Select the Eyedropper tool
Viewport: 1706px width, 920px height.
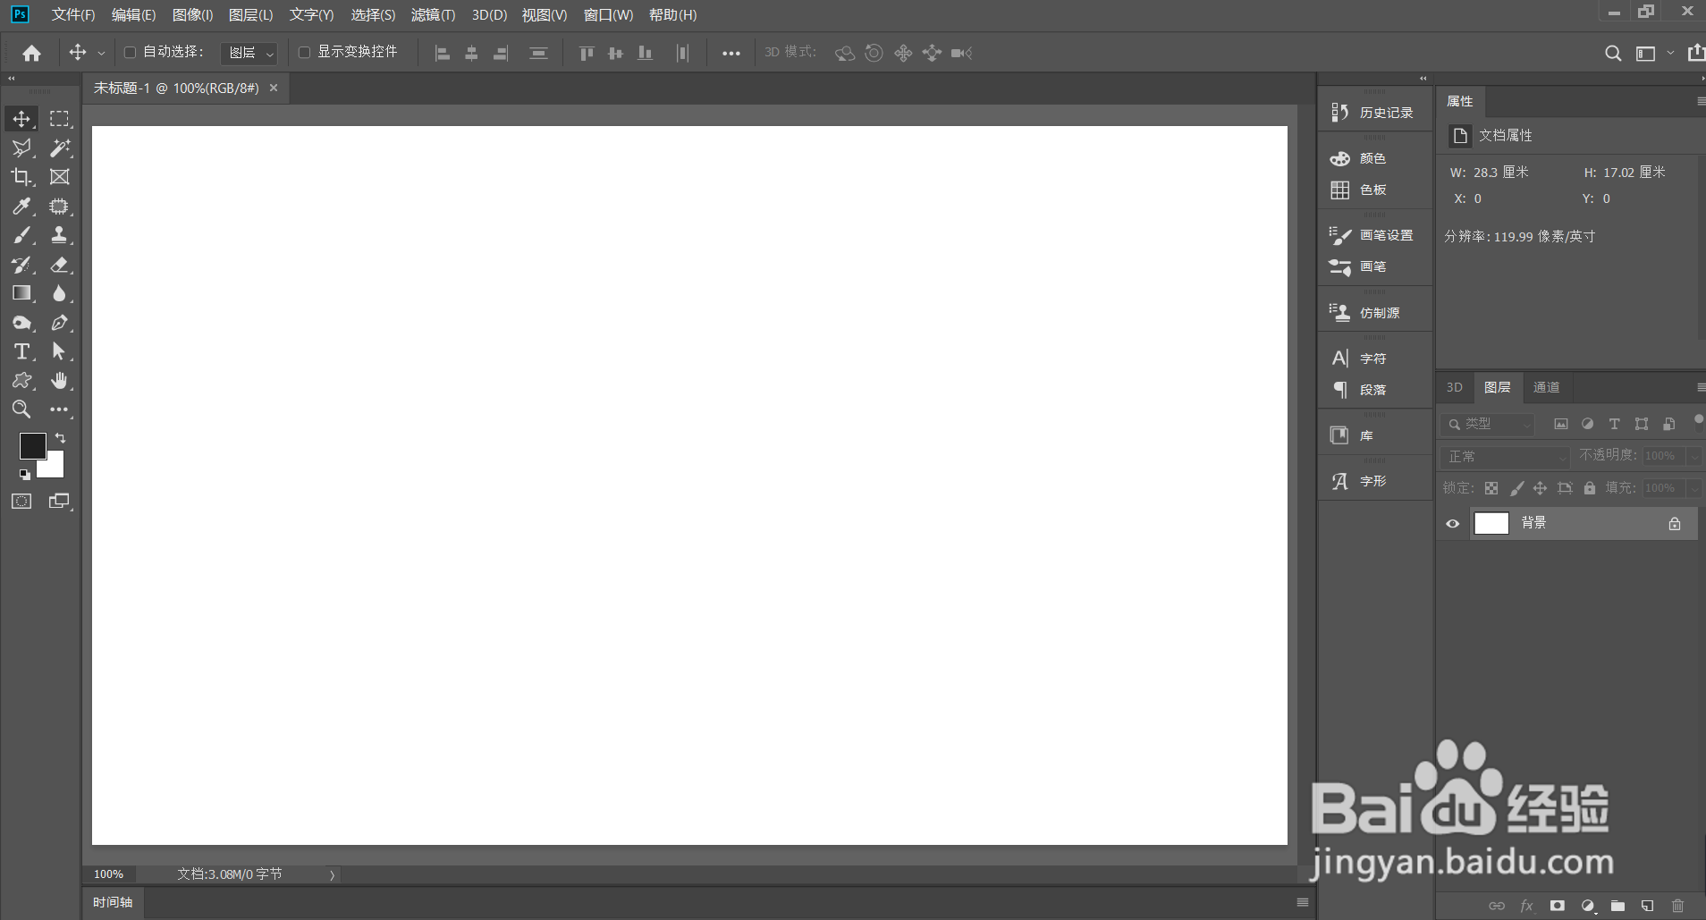tap(21, 207)
